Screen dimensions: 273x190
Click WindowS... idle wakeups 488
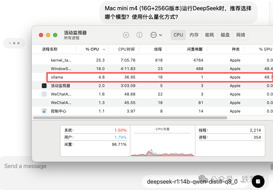199,69
